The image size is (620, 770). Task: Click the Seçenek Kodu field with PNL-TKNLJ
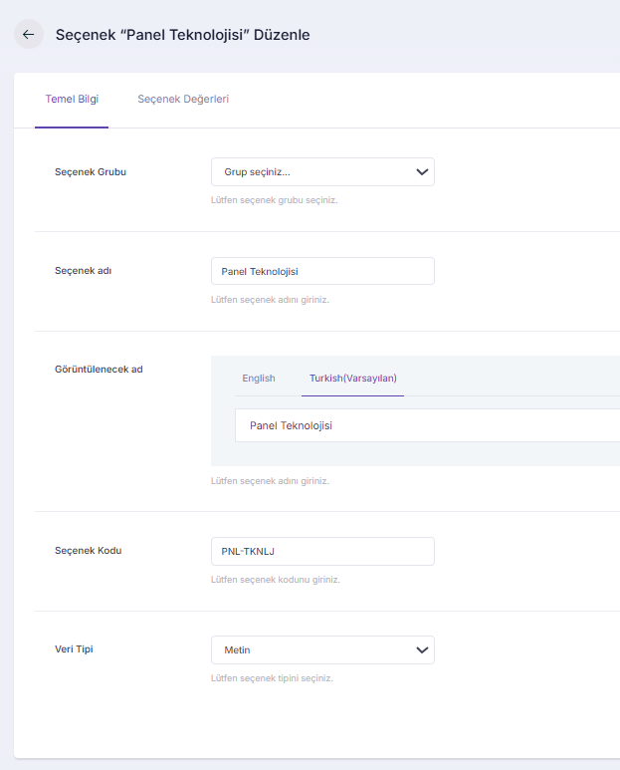click(322, 551)
